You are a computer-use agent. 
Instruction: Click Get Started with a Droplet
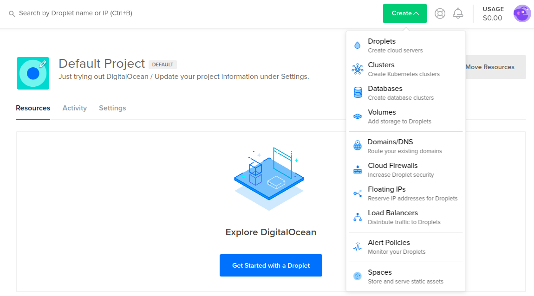[271, 265]
